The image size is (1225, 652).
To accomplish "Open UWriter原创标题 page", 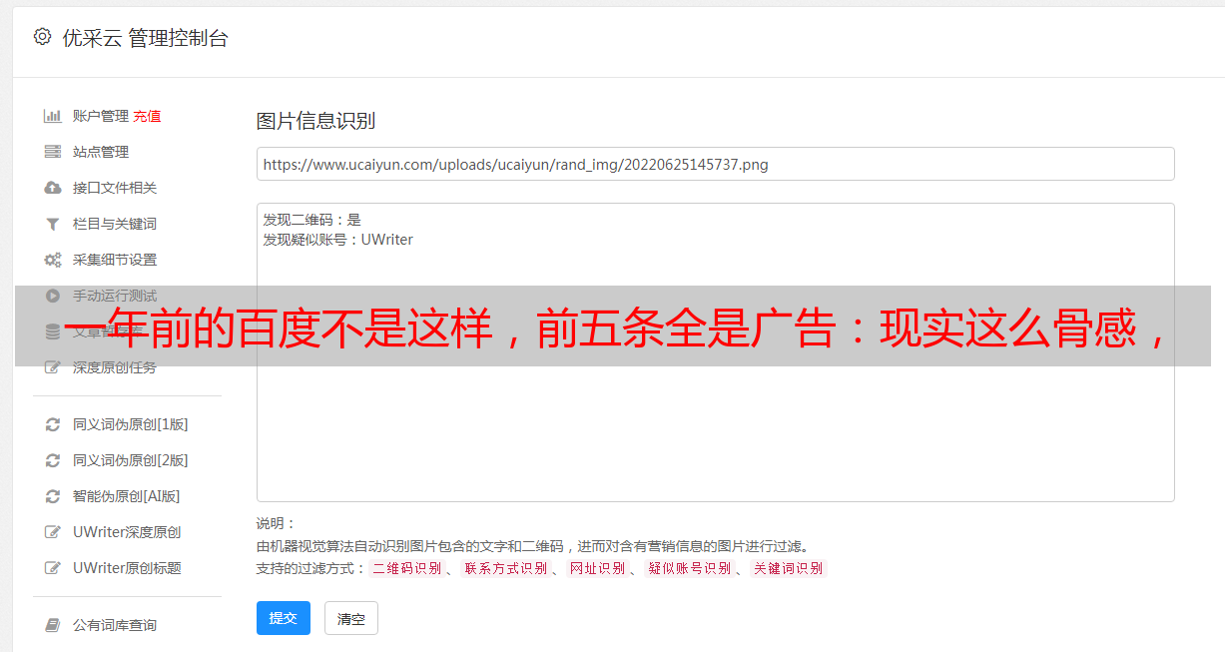I will click(127, 568).
